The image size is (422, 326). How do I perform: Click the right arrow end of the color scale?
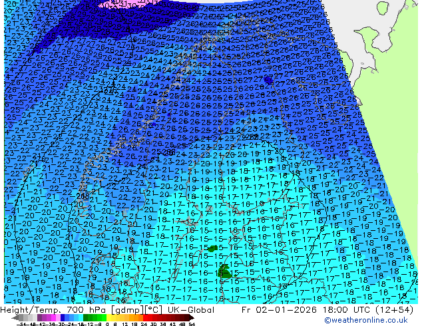191,318
